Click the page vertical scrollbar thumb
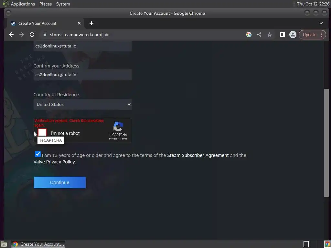The height and width of the screenshot is (248, 331). tap(326, 142)
